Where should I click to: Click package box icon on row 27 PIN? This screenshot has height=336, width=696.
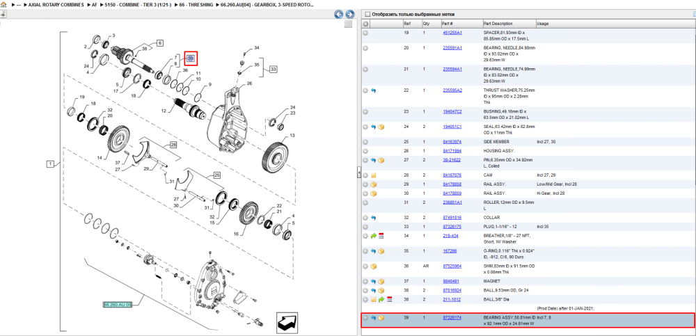pyautogui.click(x=381, y=160)
